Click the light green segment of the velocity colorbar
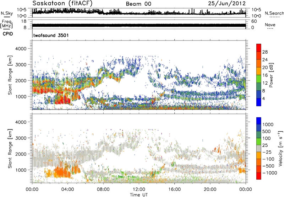 coord(259,142)
